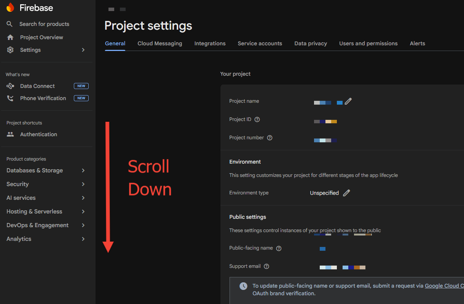Click the Public settings heading
Screen dimensions: 464x304
click(x=247, y=217)
